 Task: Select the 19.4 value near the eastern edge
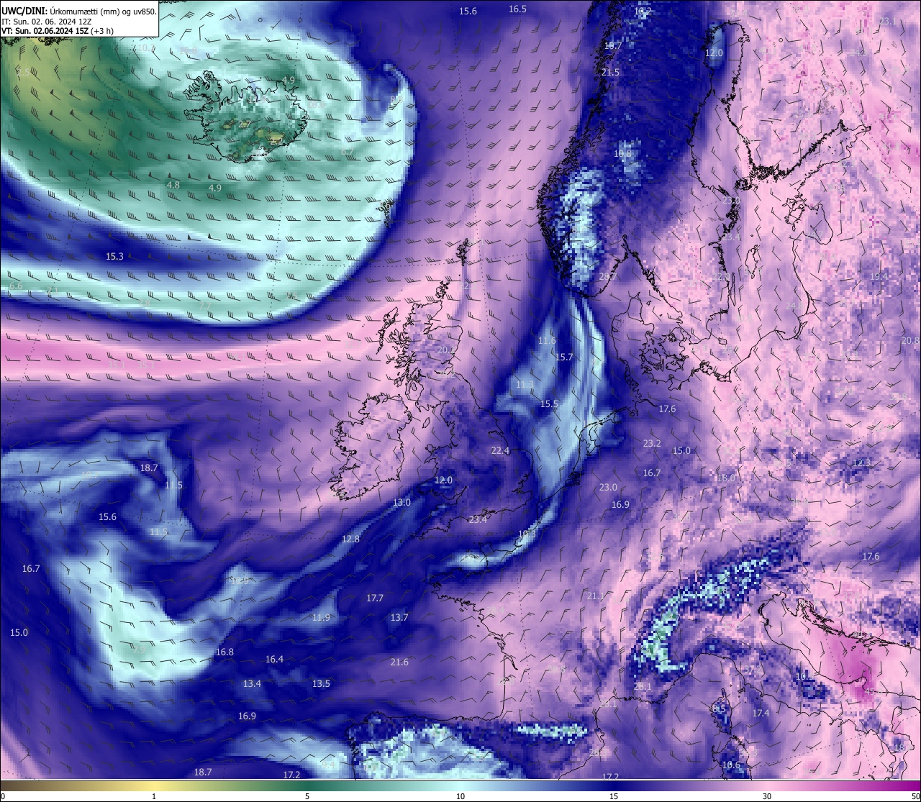pyautogui.click(x=879, y=277)
